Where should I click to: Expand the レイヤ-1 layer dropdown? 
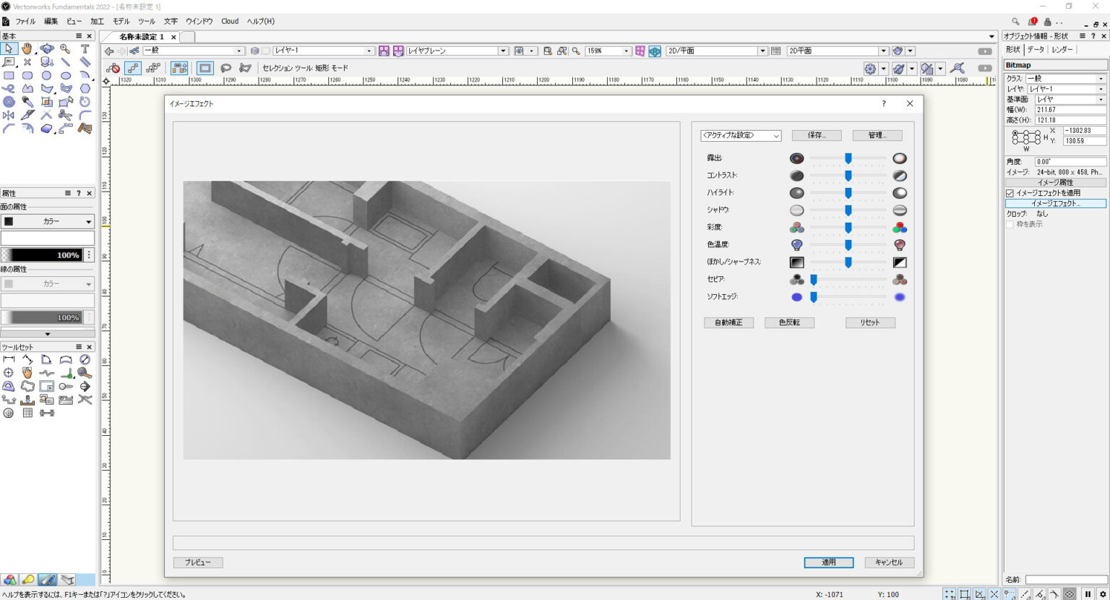318,51
